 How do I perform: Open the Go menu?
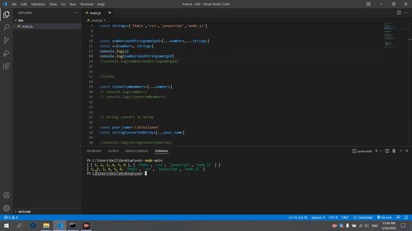click(x=63, y=4)
